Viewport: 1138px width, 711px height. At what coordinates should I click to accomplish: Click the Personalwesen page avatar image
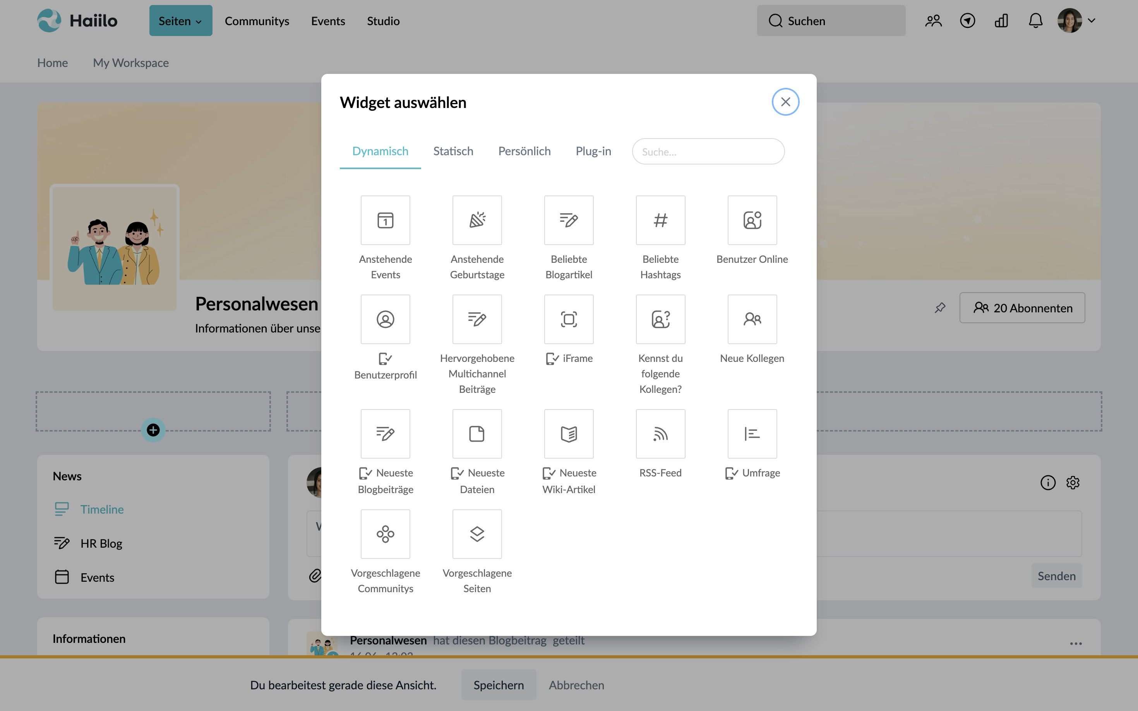(114, 248)
